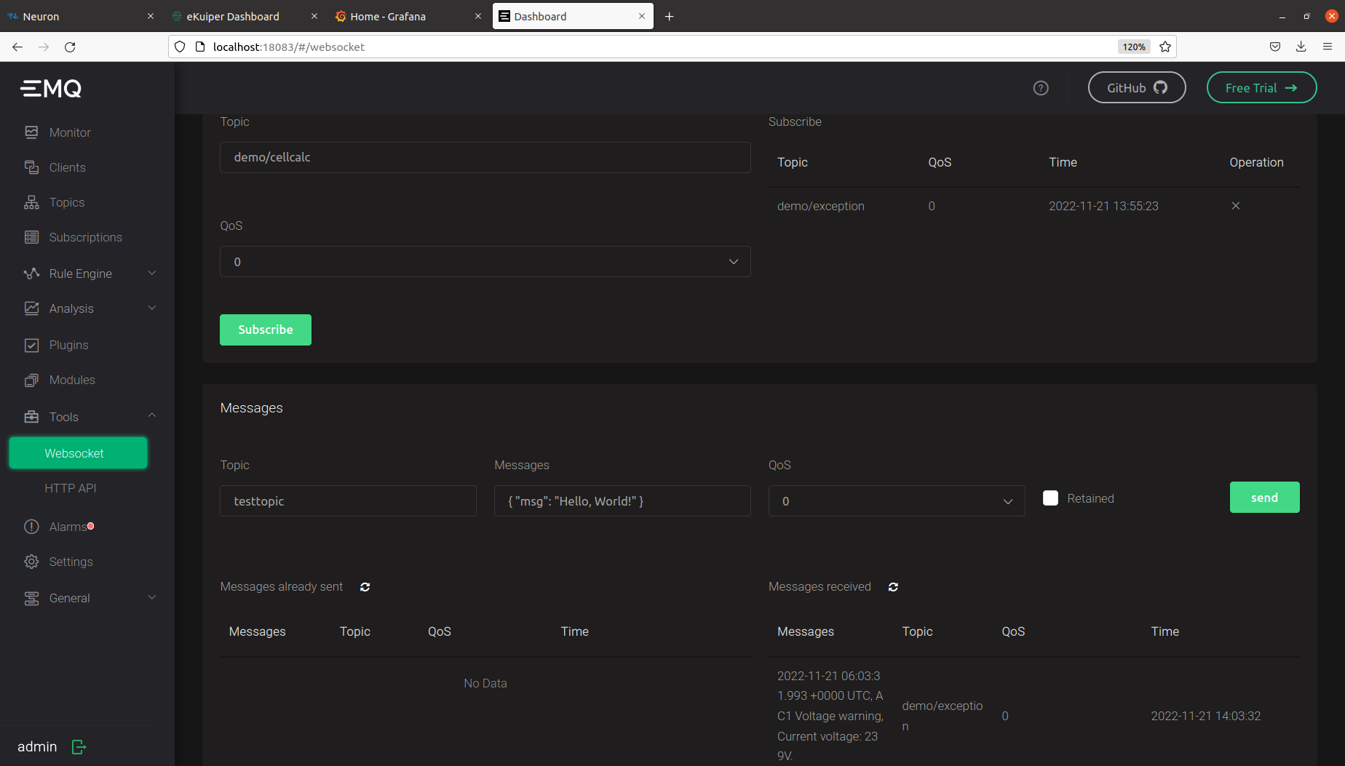This screenshot has width=1345, height=766.
Task: Click the Subscriptions sidebar icon
Action: 31,237
